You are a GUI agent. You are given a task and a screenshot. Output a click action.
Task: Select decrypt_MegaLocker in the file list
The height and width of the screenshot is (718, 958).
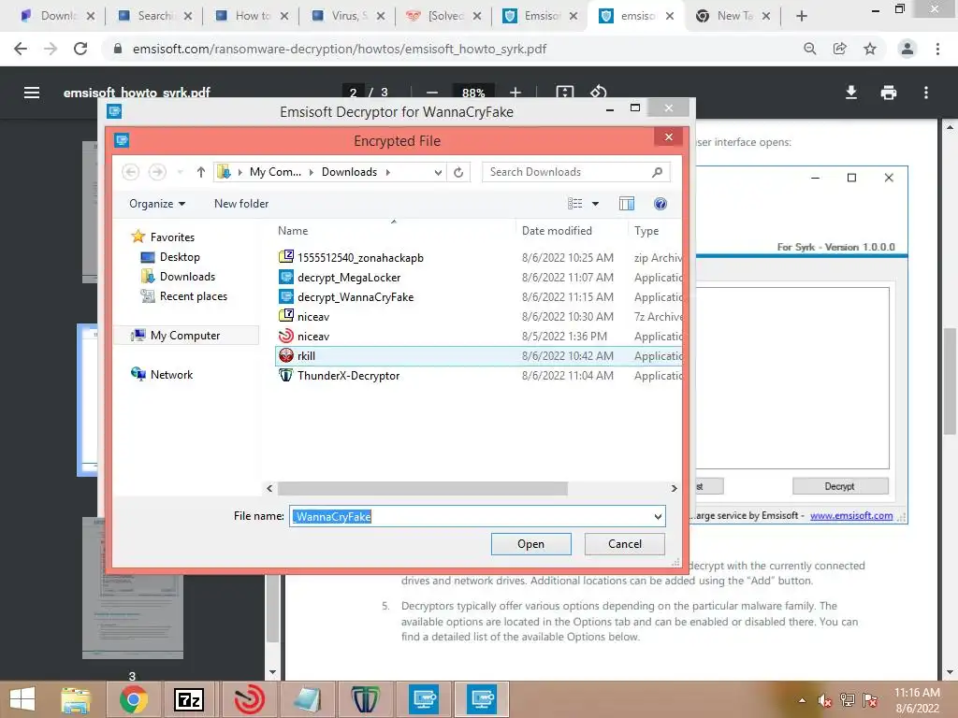pos(478,277)
